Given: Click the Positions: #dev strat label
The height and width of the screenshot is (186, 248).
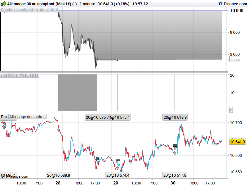Looking at the screenshot, I should (x=20, y=75).
